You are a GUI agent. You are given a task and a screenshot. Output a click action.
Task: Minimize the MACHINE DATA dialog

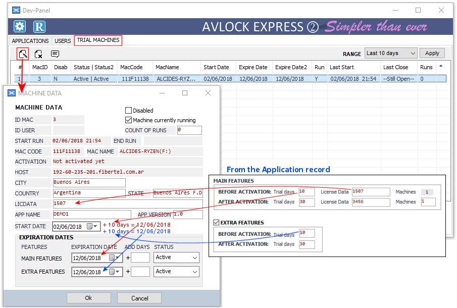click(162, 93)
